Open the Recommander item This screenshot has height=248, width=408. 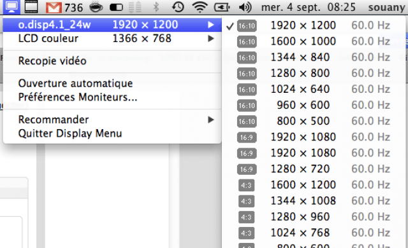[x=112, y=120]
